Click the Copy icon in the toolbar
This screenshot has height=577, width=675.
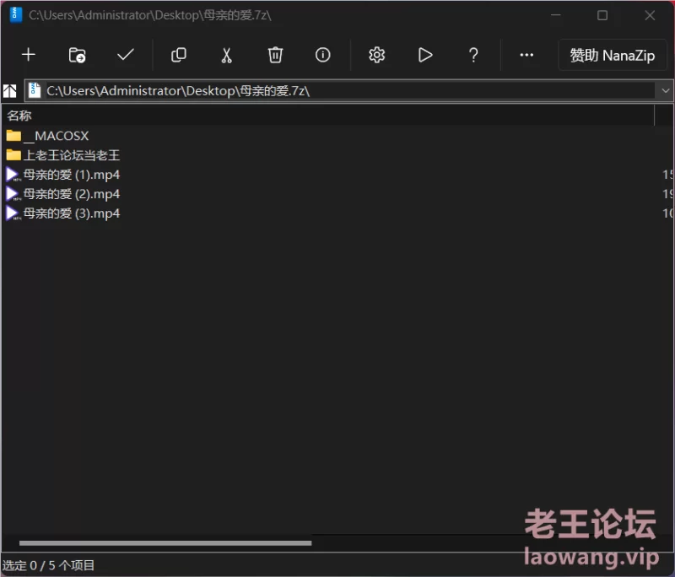(178, 55)
